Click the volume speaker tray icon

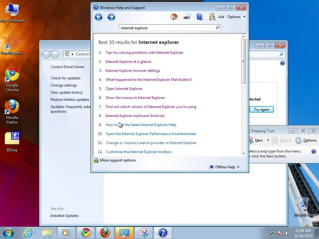(x=288, y=233)
